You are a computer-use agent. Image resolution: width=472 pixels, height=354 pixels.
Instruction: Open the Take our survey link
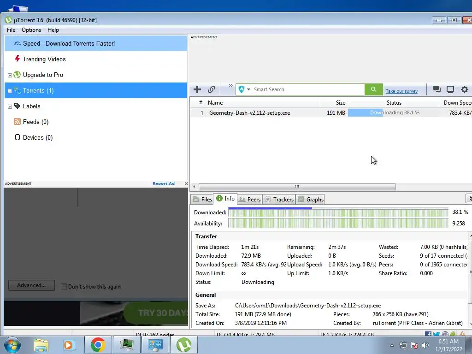tap(401, 91)
